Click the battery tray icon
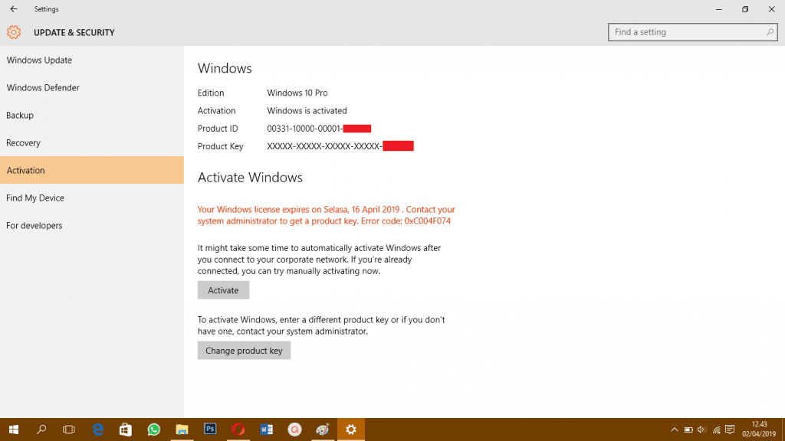Image resolution: width=785 pixels, height=441 pixels. (688, 430)
